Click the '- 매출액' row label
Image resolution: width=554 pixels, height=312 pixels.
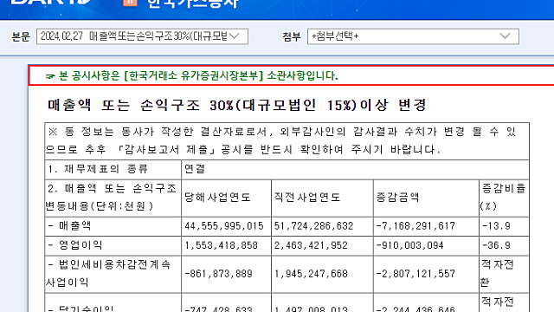(x=113, y=226)
